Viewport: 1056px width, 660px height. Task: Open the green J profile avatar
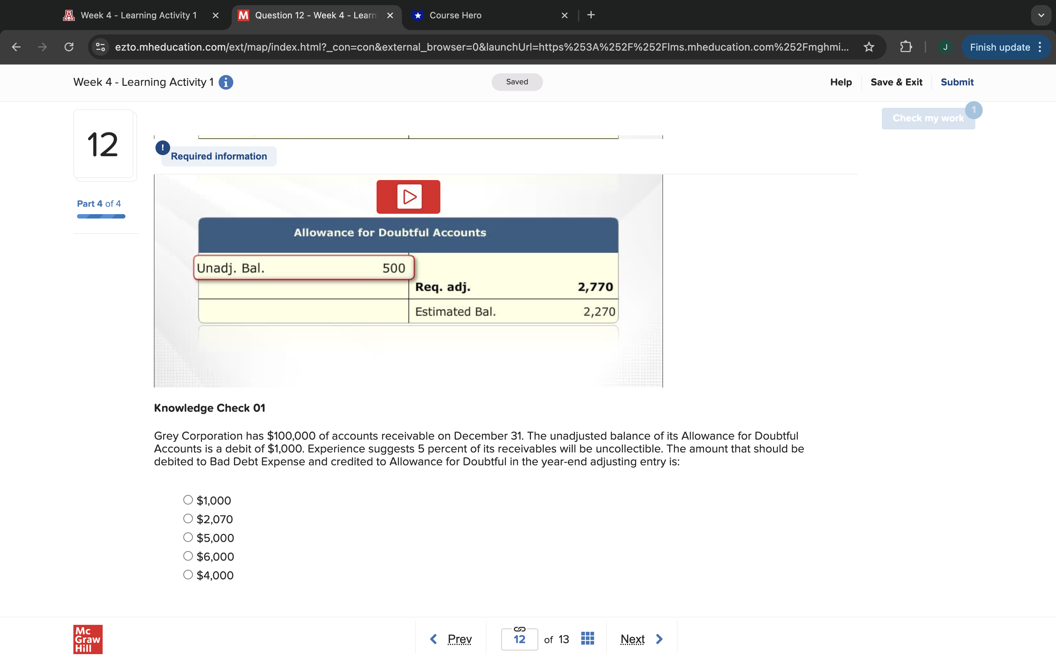point(945,47)
